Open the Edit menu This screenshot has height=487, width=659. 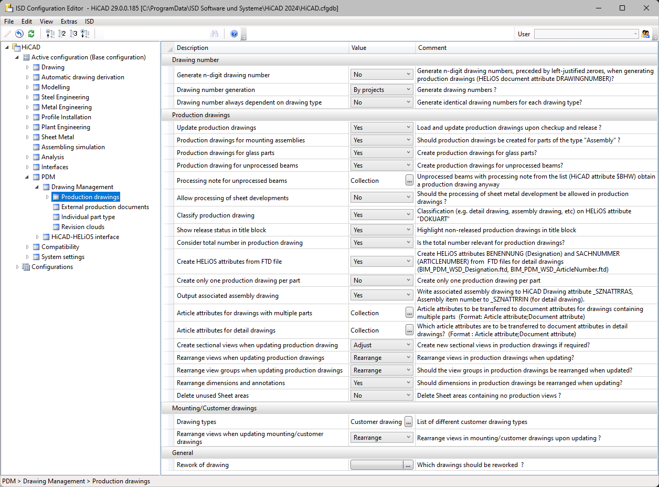(x=27, y=22)
